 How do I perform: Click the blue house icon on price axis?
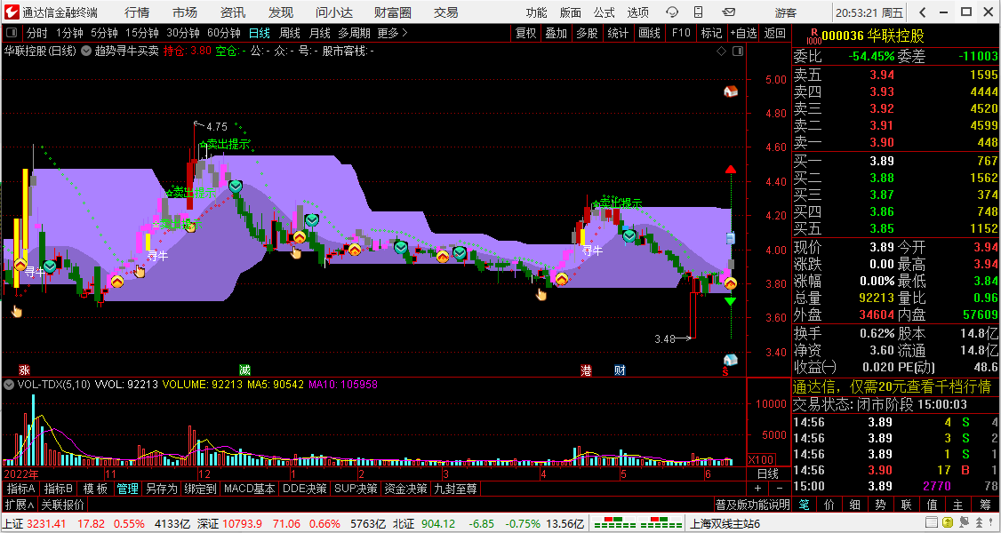pyautogui.click(x=731, y=361)
